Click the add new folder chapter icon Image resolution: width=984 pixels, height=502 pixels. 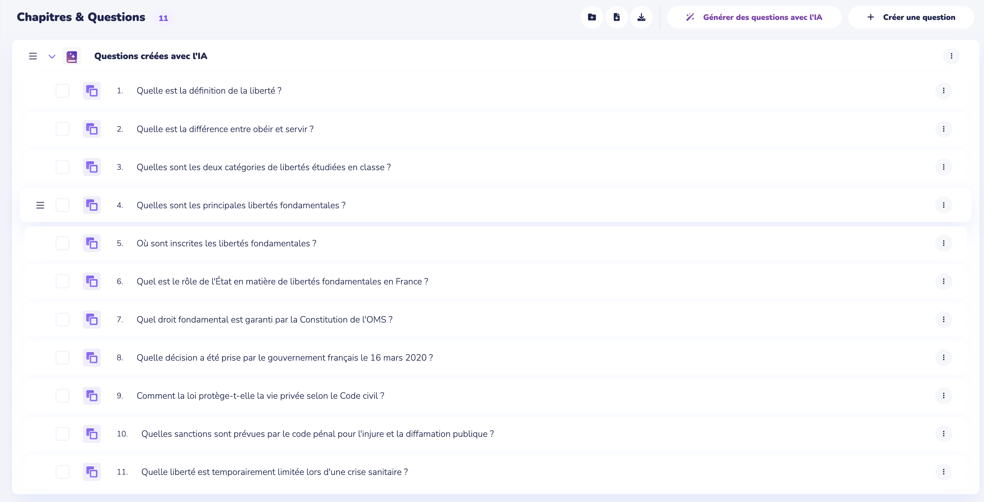592,17
